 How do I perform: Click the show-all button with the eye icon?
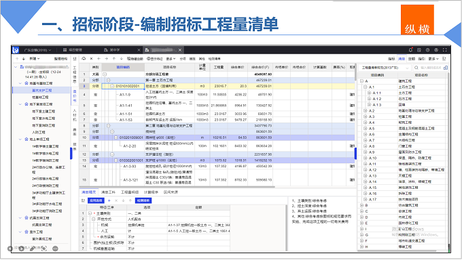(135, 59)
